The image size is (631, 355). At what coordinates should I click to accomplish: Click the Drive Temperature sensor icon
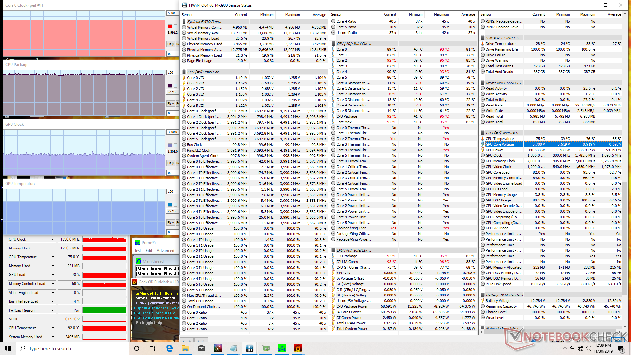coord(483,44)
